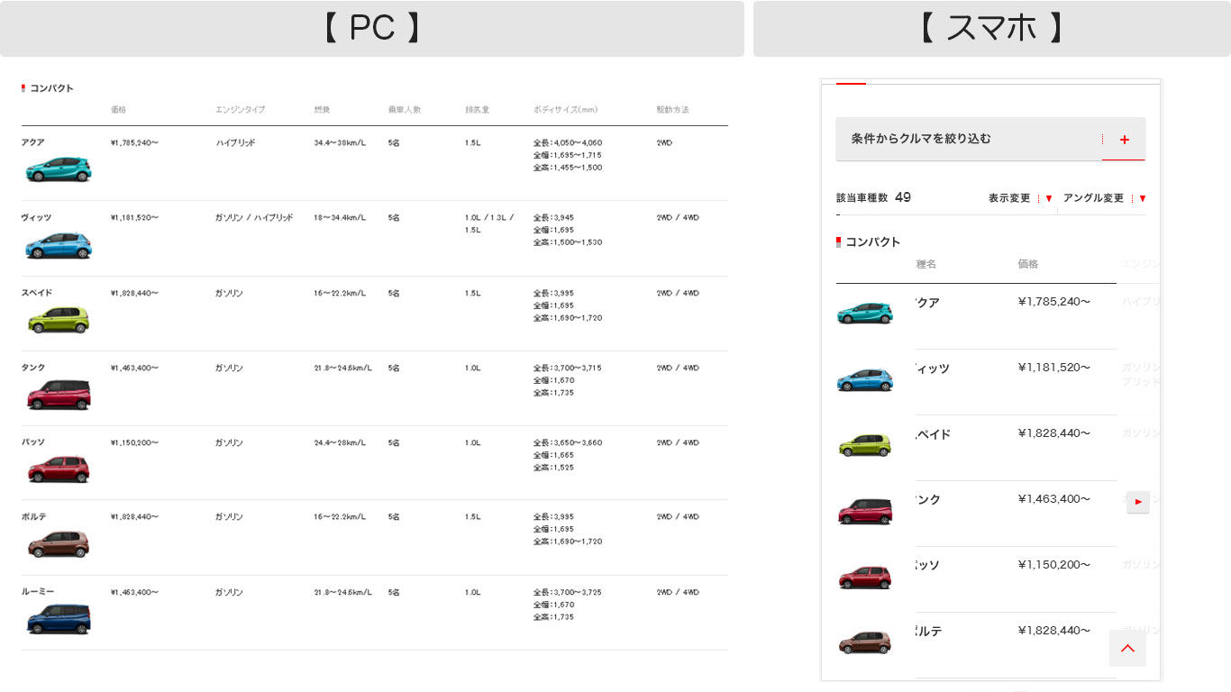Viewport: 1231px width, 692px height.
Task: Click 2WD drive cell for アクア
Action: (x=664, y=142)
